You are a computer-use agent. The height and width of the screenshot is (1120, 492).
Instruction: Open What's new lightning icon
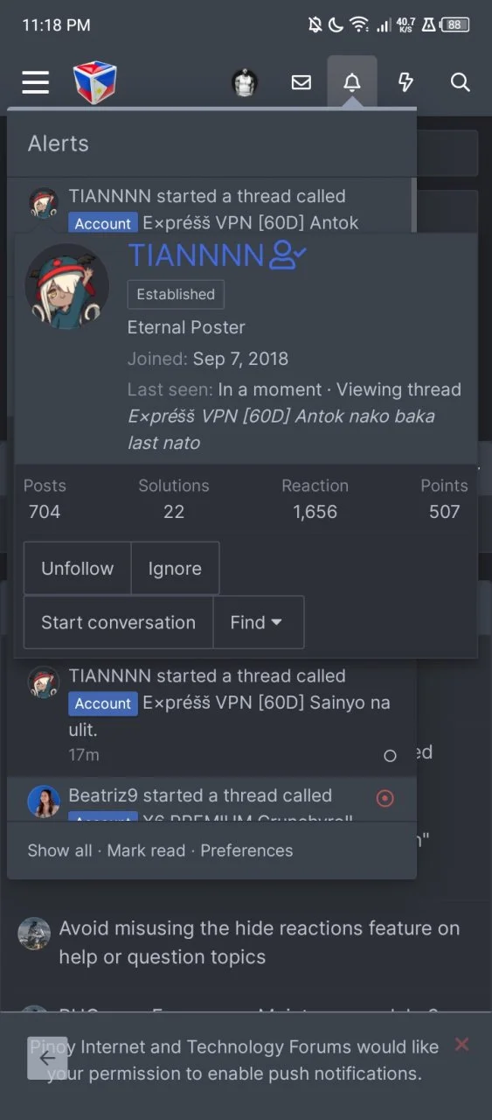click(x=405, y=82)
